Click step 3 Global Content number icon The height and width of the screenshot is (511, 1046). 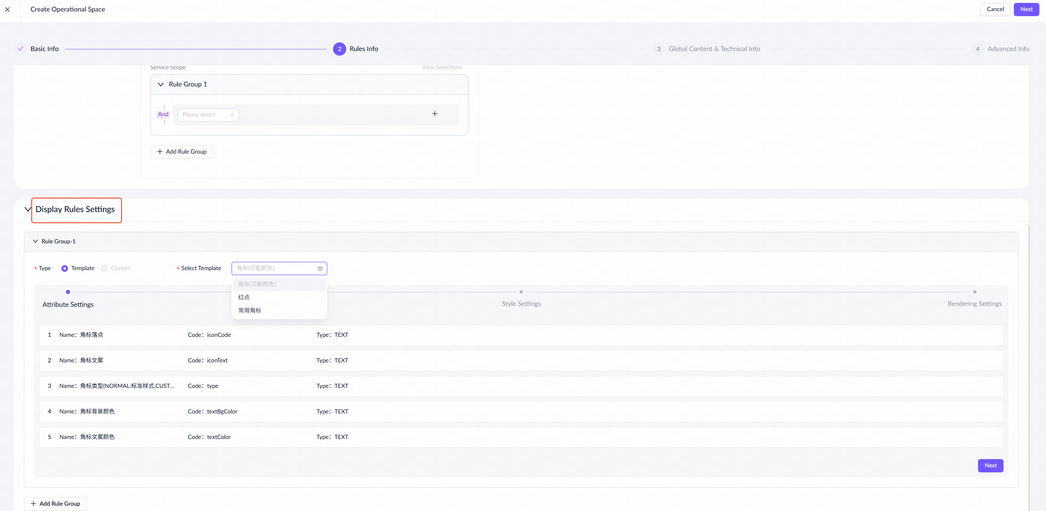tap(658, 49)
